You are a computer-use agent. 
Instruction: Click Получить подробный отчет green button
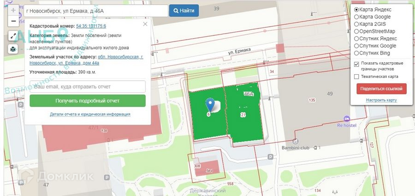click(88, 101)
